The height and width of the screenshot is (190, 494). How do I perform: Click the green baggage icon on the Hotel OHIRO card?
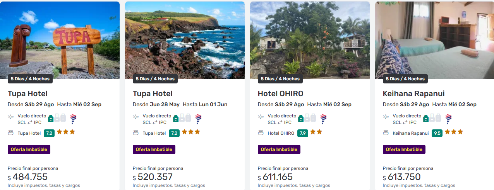(301, 119)
